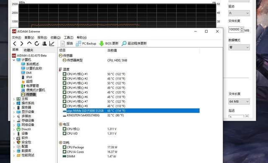
Task: Switch to the 菜单 tab
Action: tap(15, 50)
